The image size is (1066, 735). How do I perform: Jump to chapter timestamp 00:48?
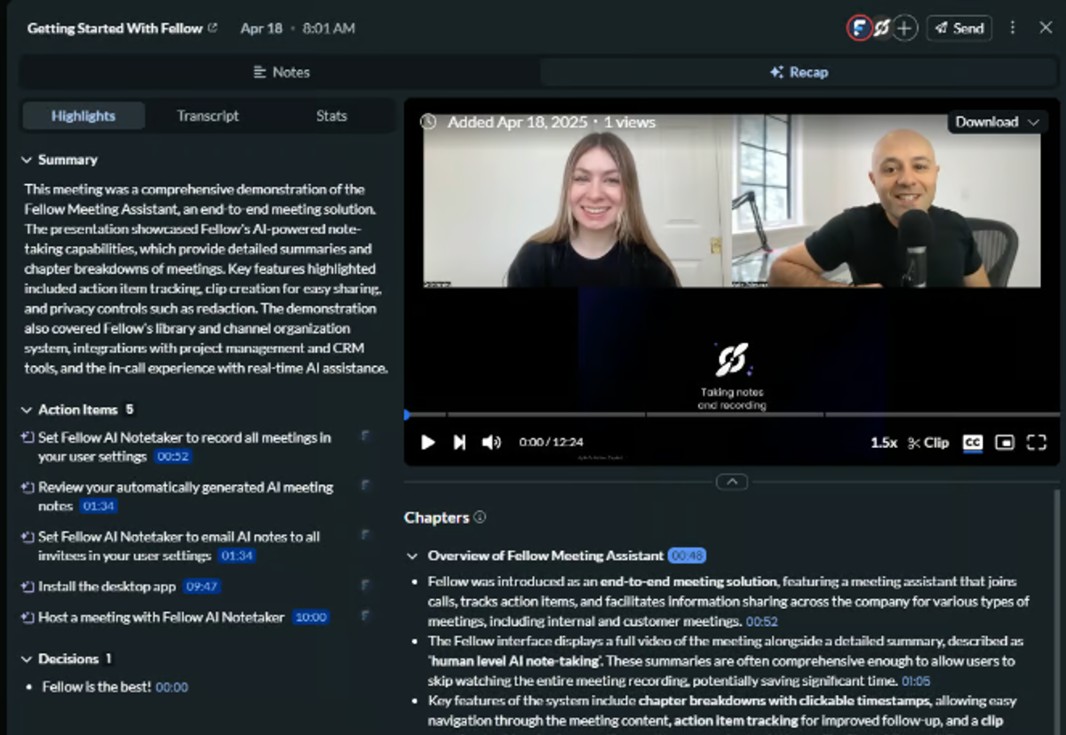687,555
